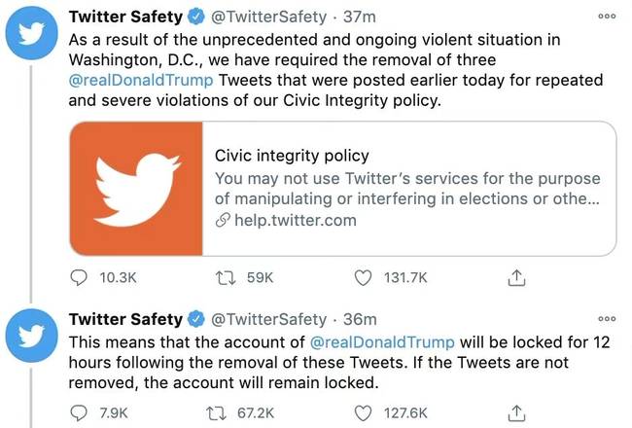This screenshot has height=428, width=632.
Task: Open the Civic integrity policy link card
Action: 408,187
